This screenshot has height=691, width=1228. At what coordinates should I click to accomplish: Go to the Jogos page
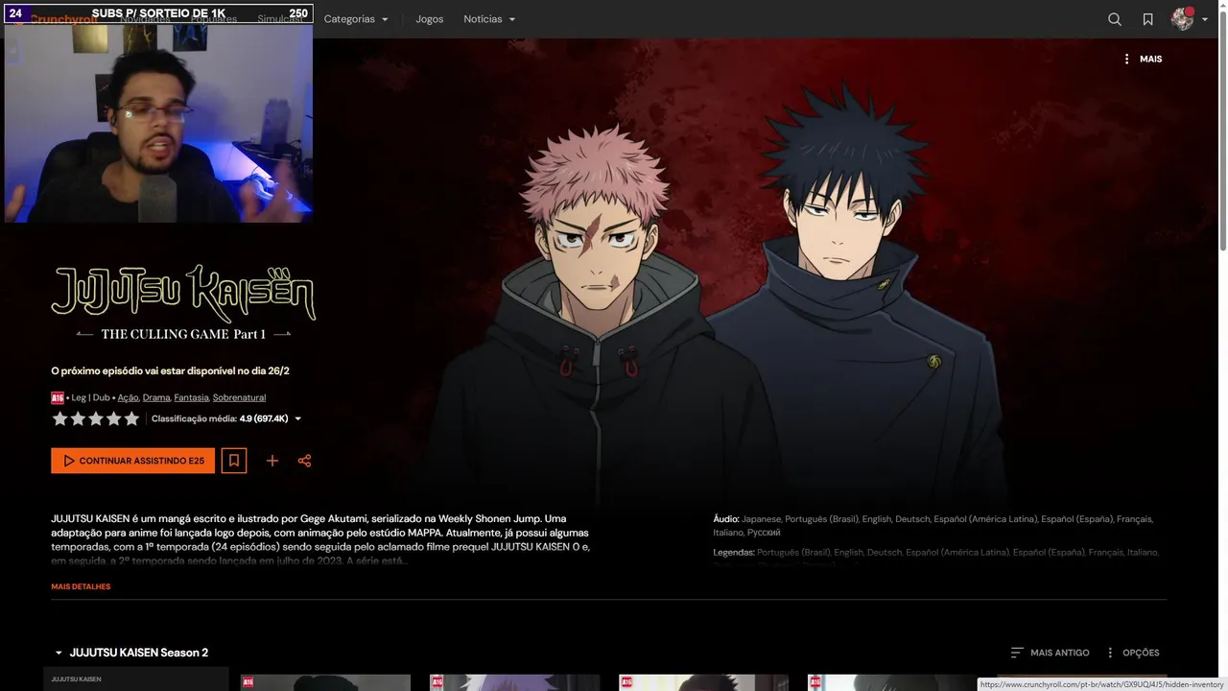tap(429, 19)
